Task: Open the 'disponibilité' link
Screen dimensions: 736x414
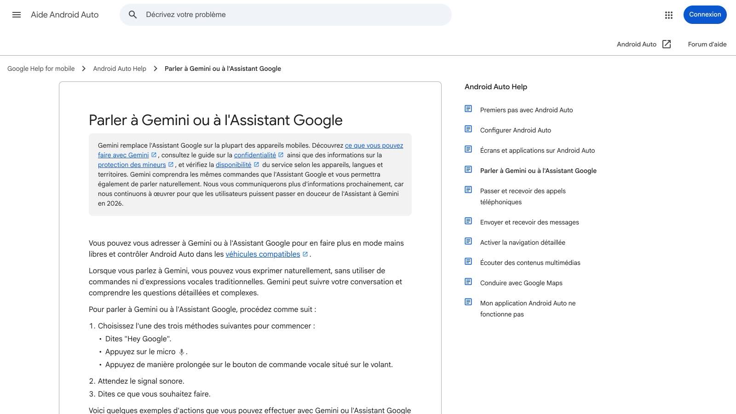Action: coord(234,165)
